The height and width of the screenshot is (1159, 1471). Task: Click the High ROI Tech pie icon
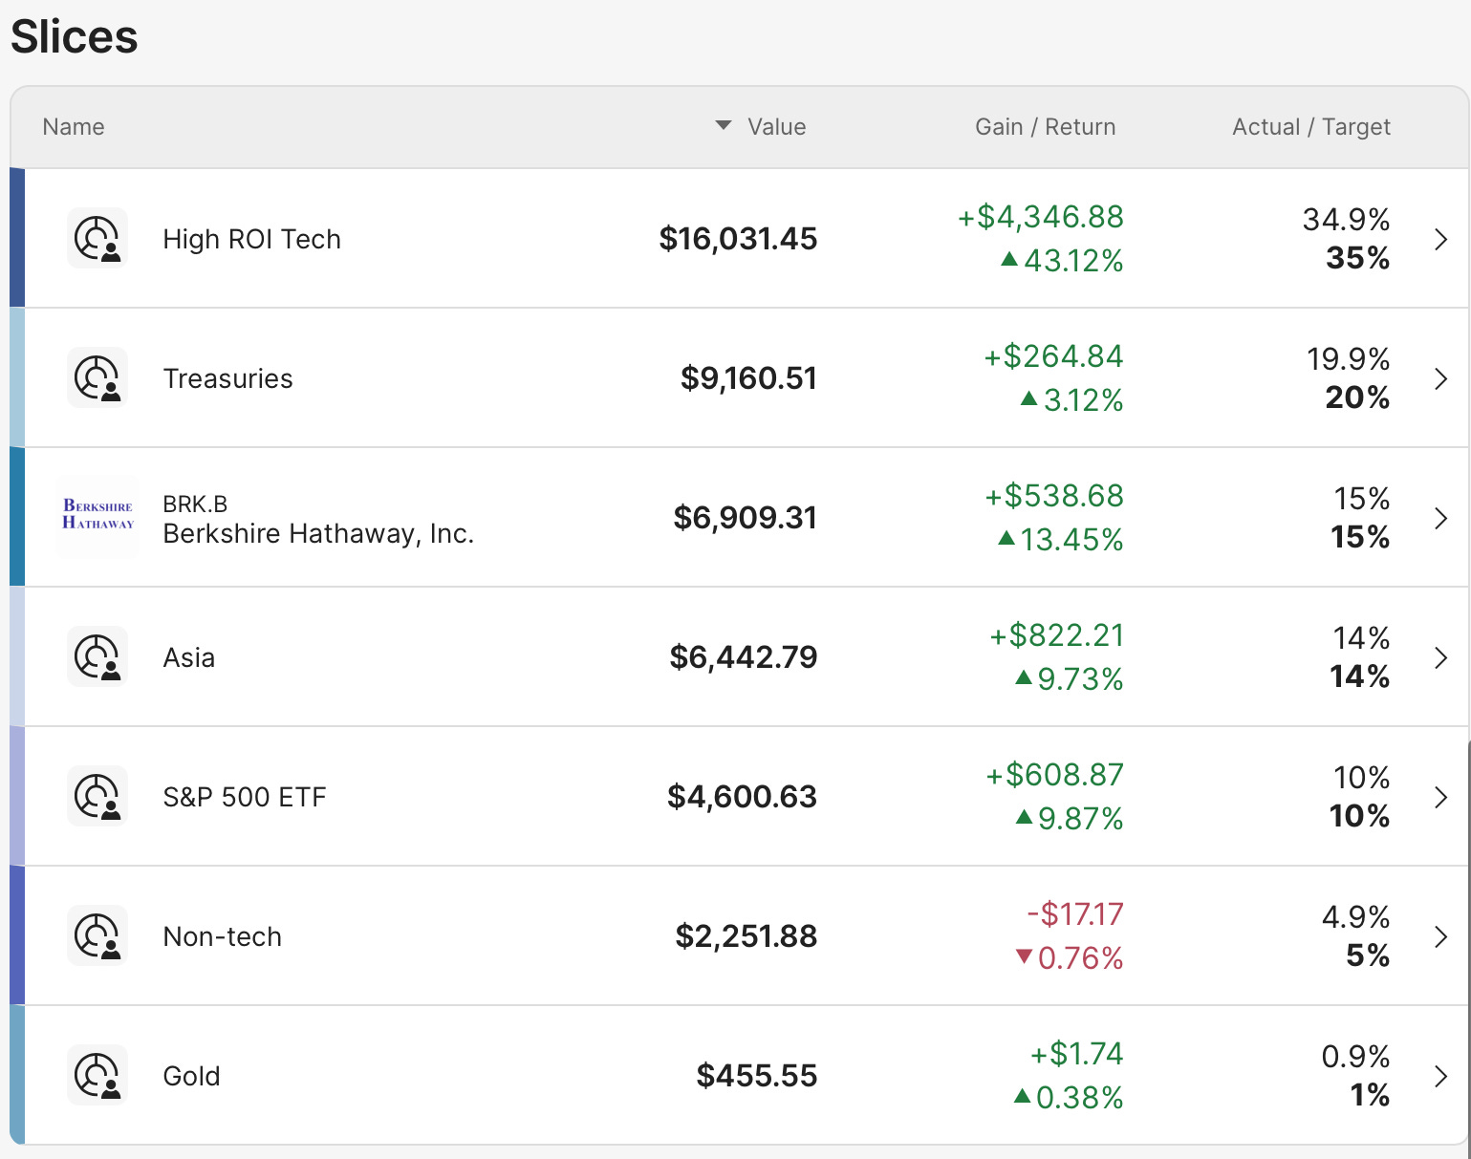[x=97, y=239]
